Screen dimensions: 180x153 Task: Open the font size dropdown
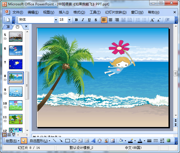pos(69,20)
